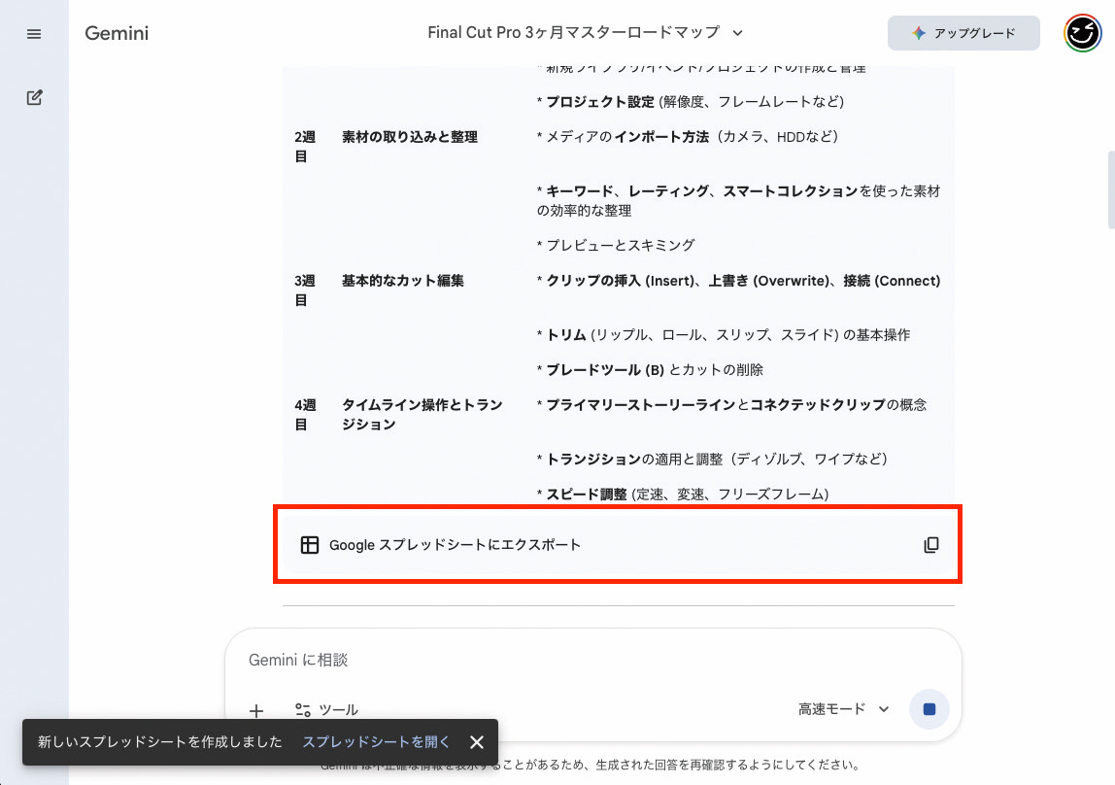Copy the table with copy icon
The image size is (1115, 785).
[x=930, y=545]
